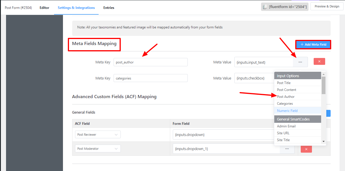The width and height of the screenshot is (345, 171).
Task: Click the shortcode copy icon
Action: coord(265,7)
